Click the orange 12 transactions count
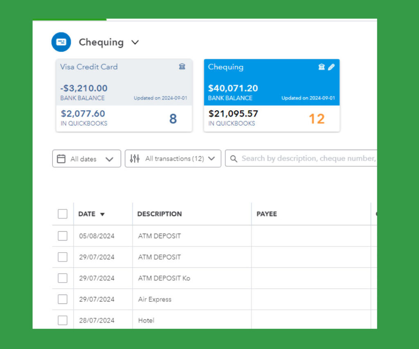This screenshot has width=419, height=349. [316, 119]
